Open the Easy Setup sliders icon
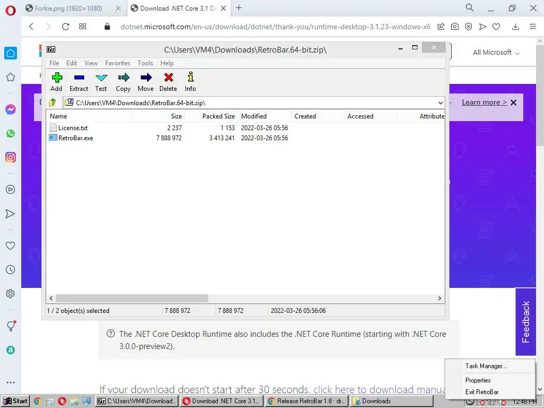This screenshot has width=544, height=408. tap(533, 27)
